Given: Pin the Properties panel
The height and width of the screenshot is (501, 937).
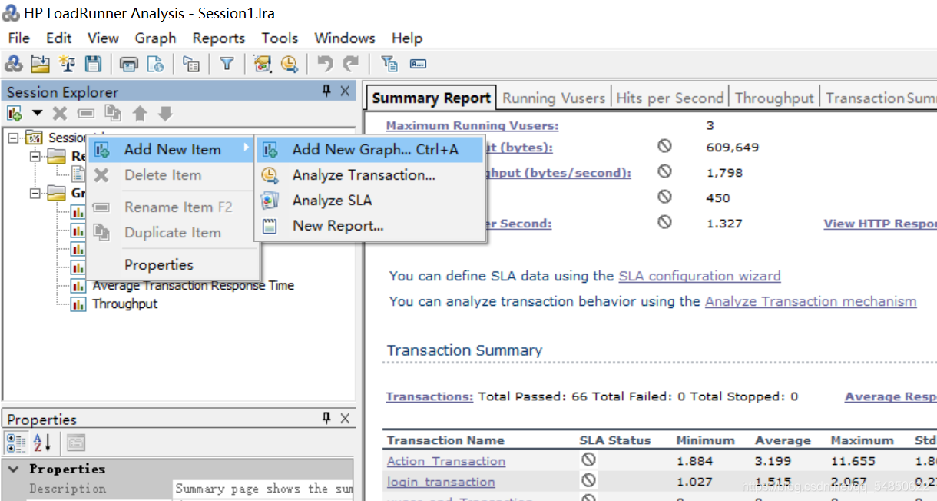Looking at the screenshot, I should pyautogui.click(x=326, y=419).
